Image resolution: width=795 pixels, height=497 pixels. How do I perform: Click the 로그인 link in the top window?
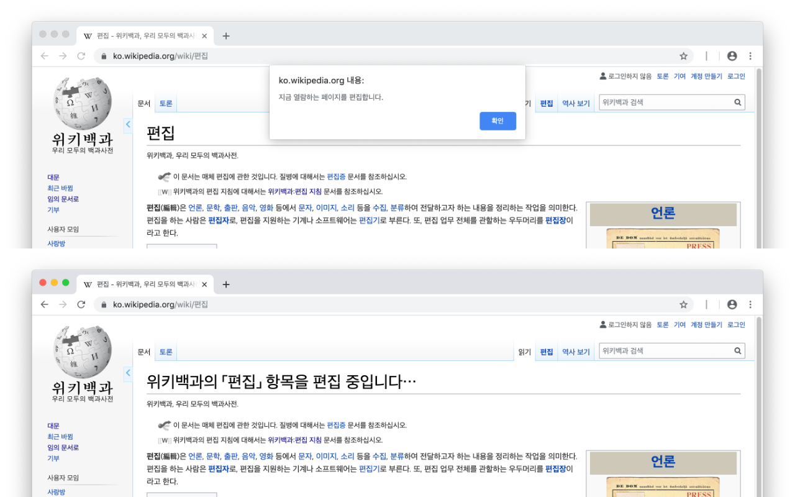coord(736,76)
